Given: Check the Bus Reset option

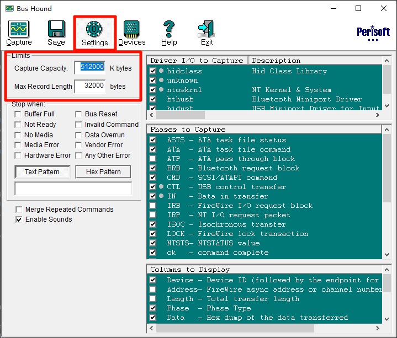Looking at the screenshot, I should click(x=78, y=114).
